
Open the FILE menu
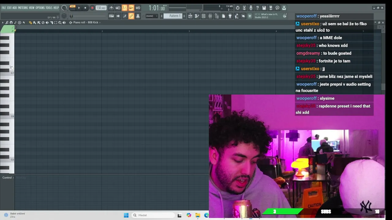pyautogui.click(x=4, y=8)
